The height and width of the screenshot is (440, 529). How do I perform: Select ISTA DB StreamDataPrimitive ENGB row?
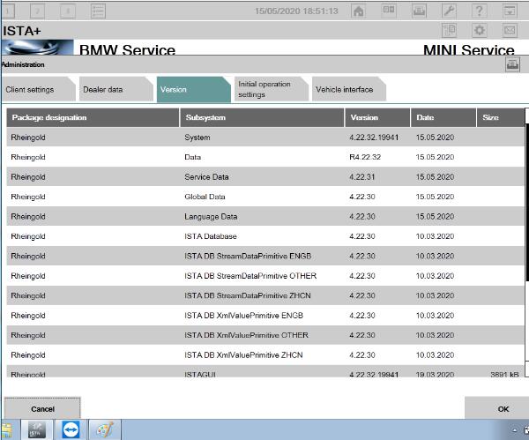pos(265,256)
